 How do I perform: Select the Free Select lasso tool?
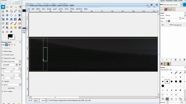click(x=11, y=7)
